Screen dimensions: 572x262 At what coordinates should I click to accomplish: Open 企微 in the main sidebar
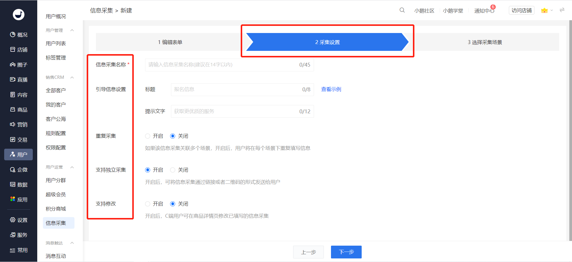[18, 170]
